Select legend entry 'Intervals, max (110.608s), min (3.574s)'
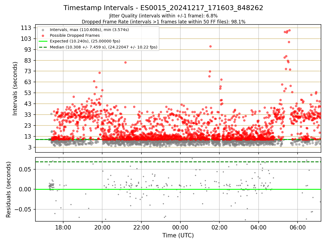327x245 pixels. (89, 30)
